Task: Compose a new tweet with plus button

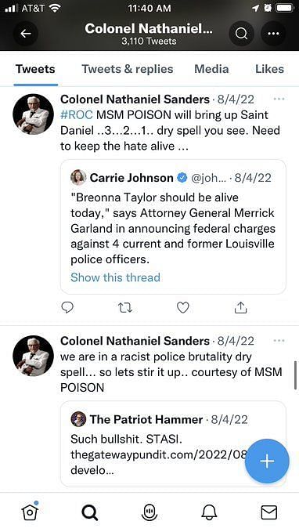Action: pos(267,461)
